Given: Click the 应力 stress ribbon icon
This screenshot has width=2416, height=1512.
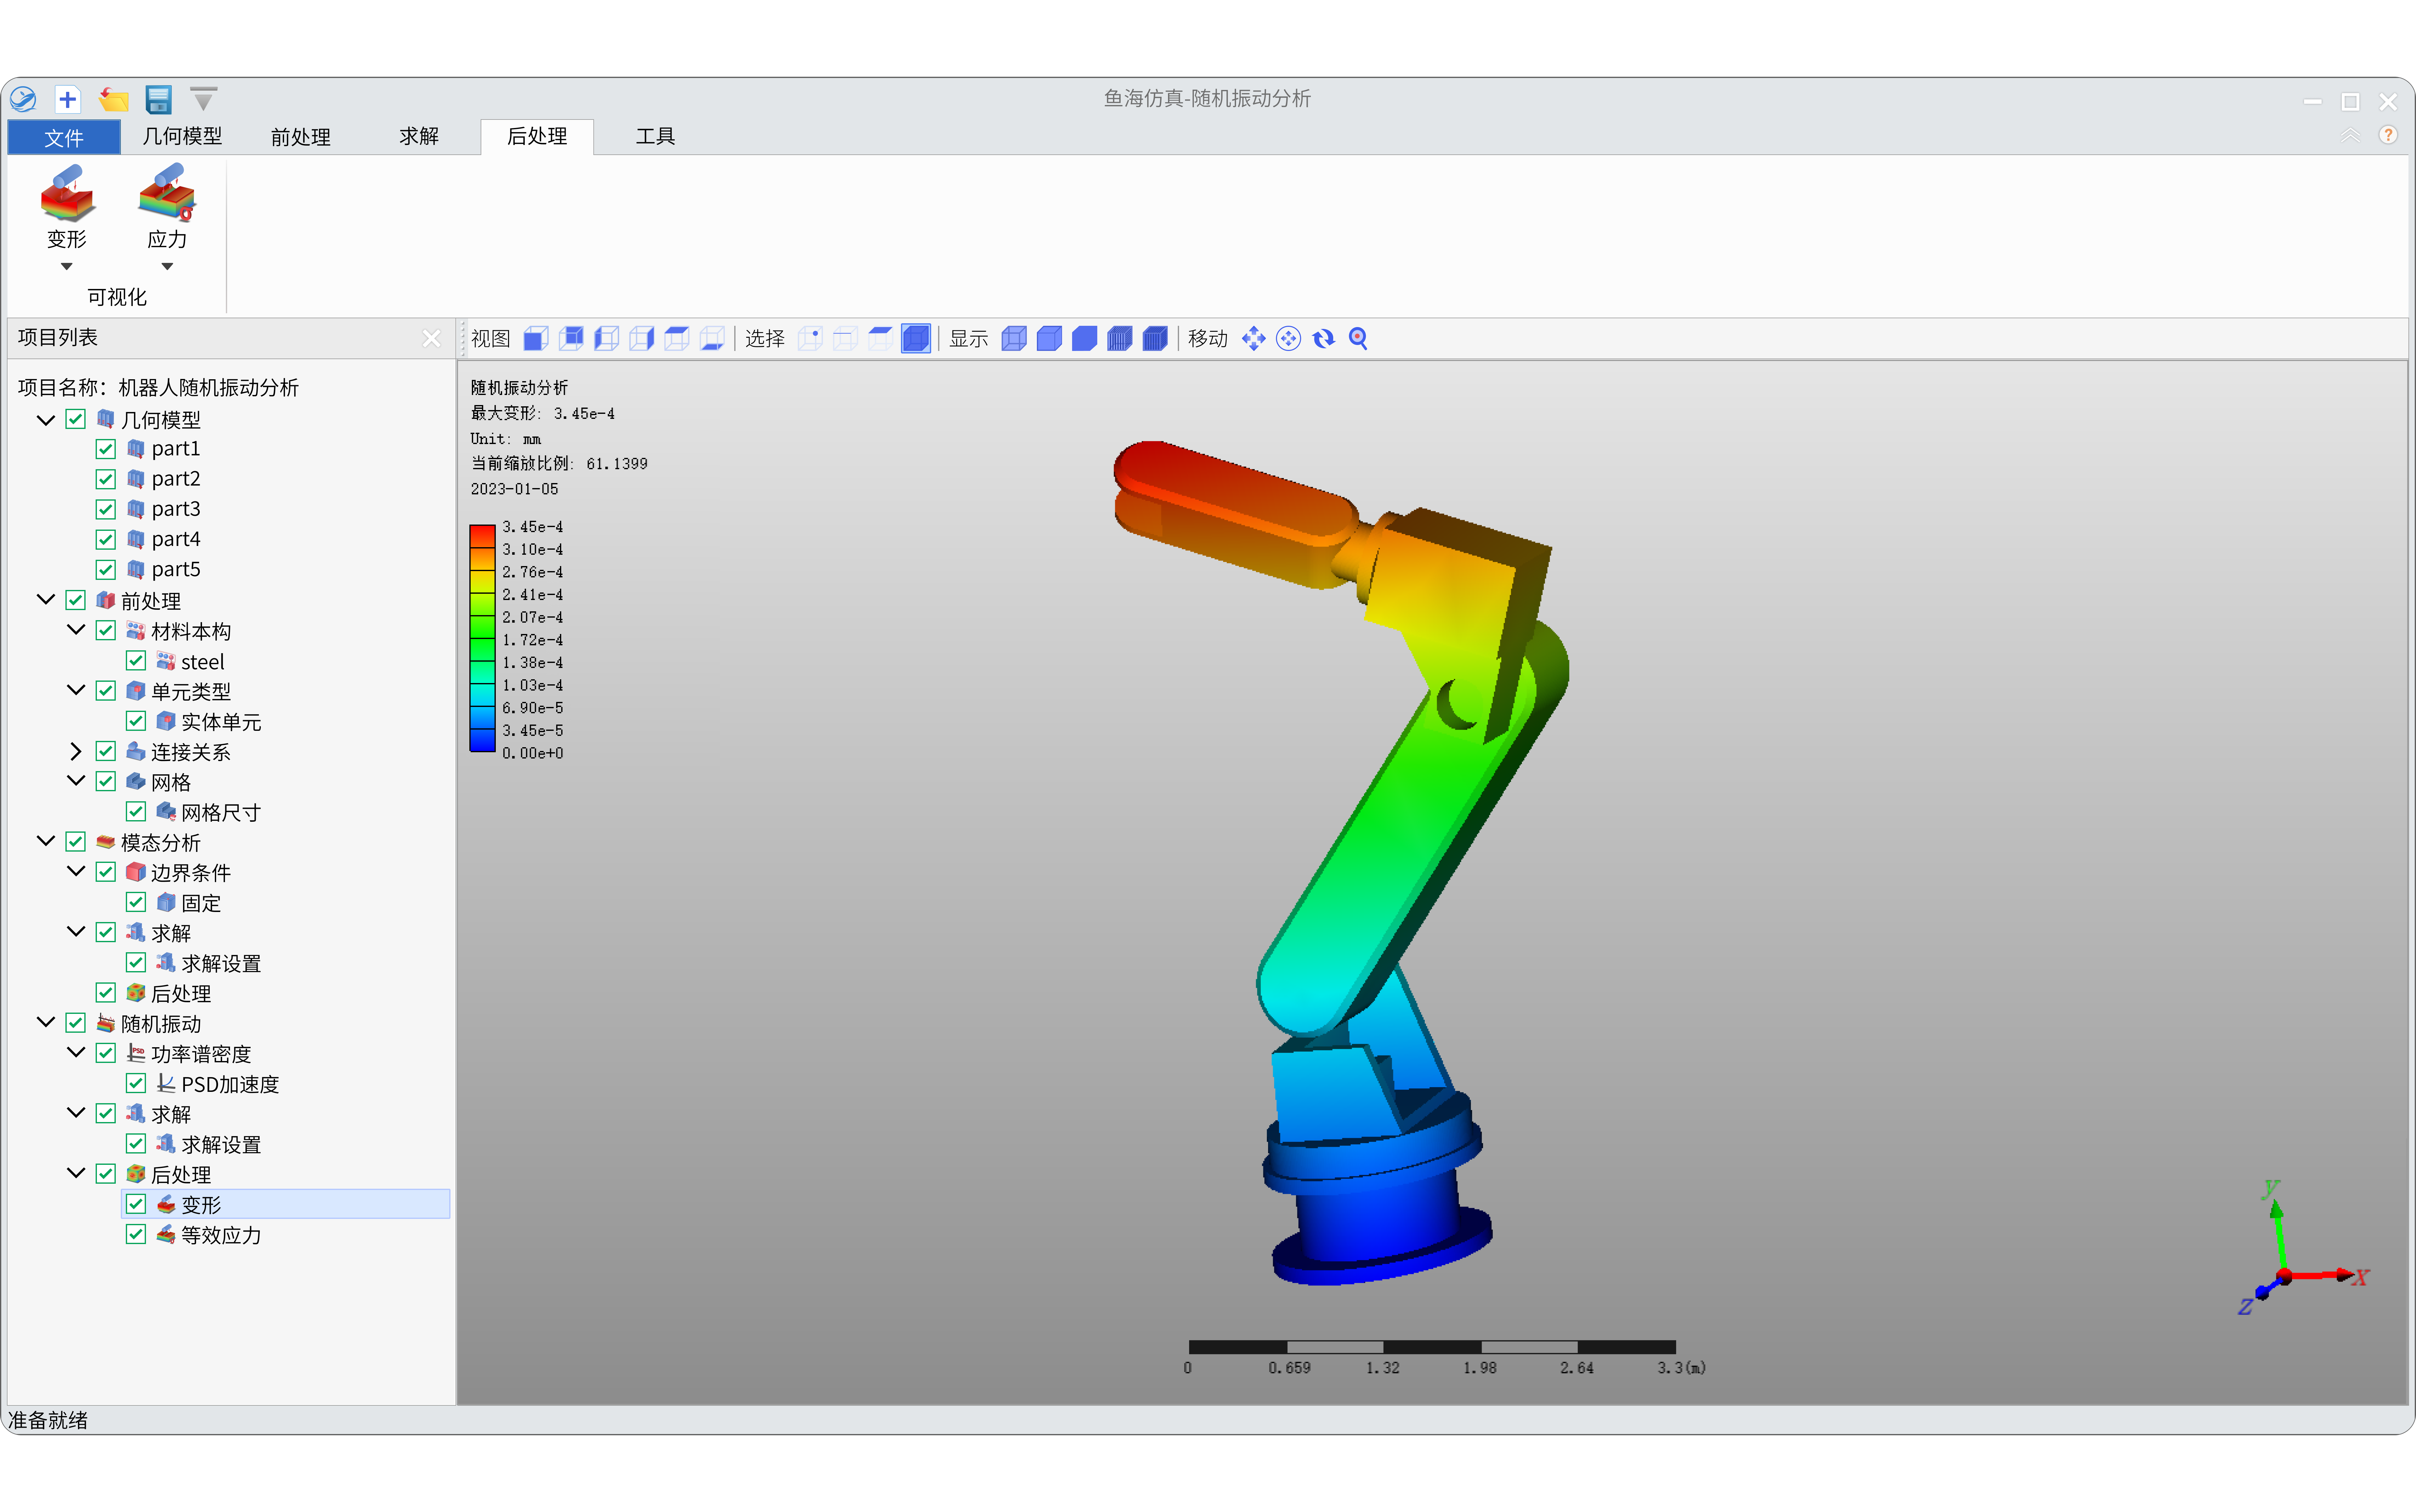Looking at the screenshot, I should pyautogui.click(x=167, y=193).
